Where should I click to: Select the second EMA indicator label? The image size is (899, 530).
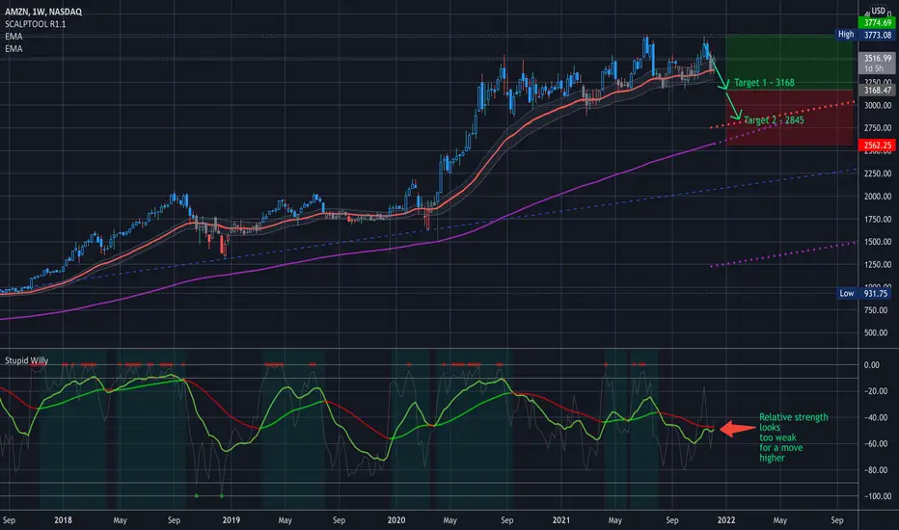tap(14, 49)
